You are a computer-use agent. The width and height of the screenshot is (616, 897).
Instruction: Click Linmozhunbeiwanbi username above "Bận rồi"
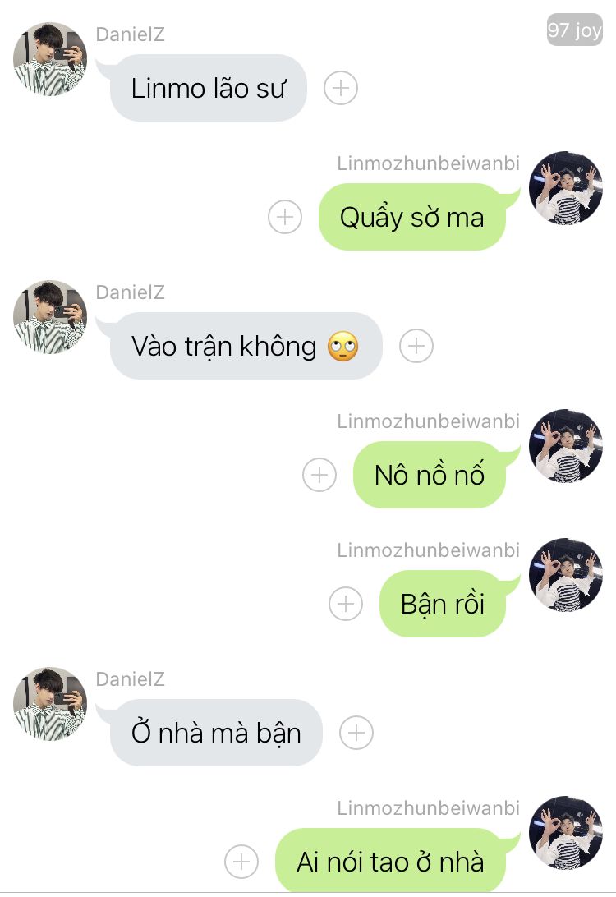[x=429, y=550]
